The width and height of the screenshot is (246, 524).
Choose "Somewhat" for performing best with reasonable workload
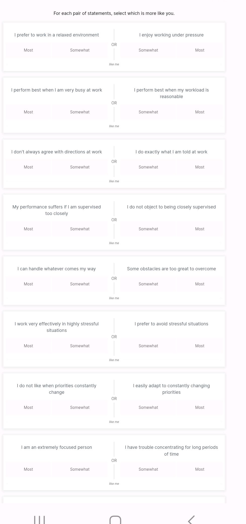click(148, 112)
